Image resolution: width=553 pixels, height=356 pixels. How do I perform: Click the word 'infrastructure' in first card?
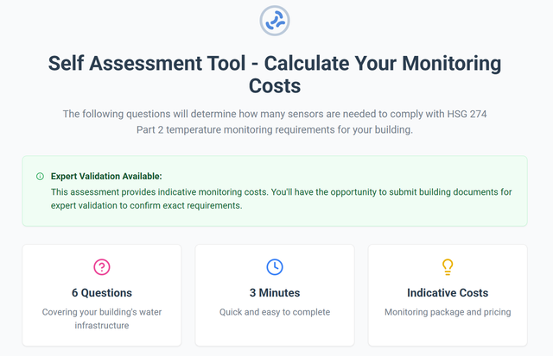click(x=102, y=326)
